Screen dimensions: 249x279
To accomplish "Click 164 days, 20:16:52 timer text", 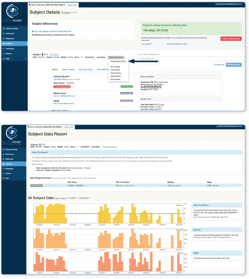I will tap(155, 30).
